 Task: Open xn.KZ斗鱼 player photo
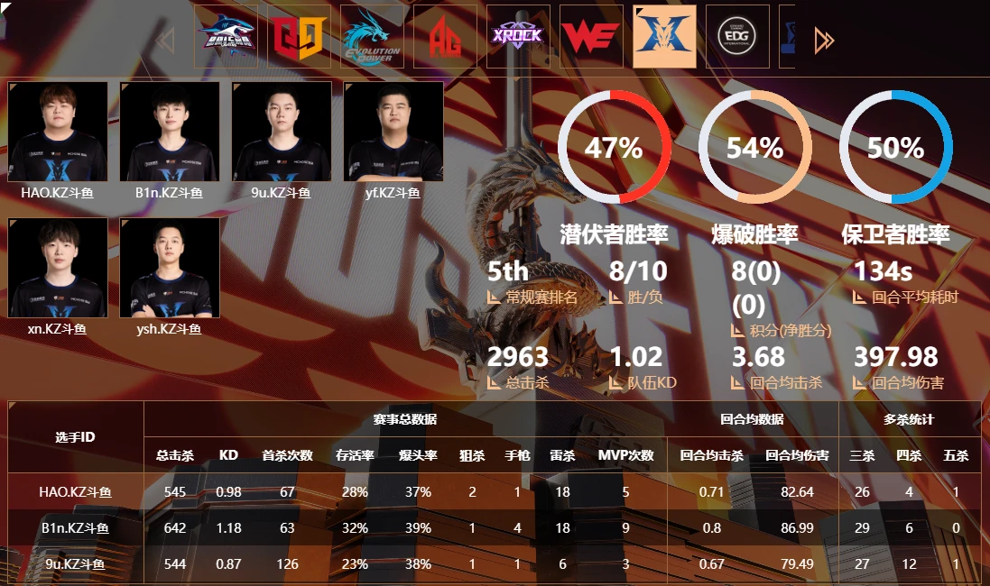[58, 268]
